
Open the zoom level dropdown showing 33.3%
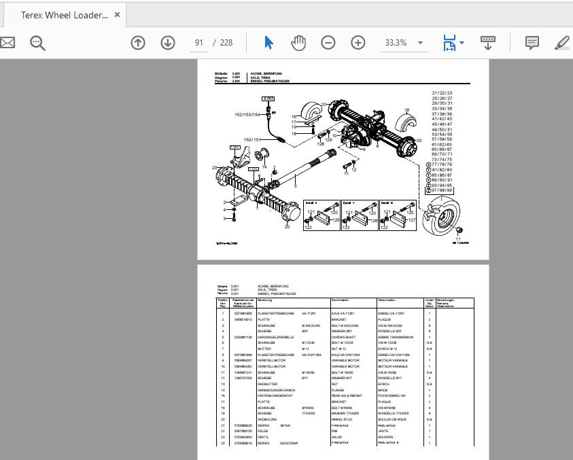tap(404, 42)
